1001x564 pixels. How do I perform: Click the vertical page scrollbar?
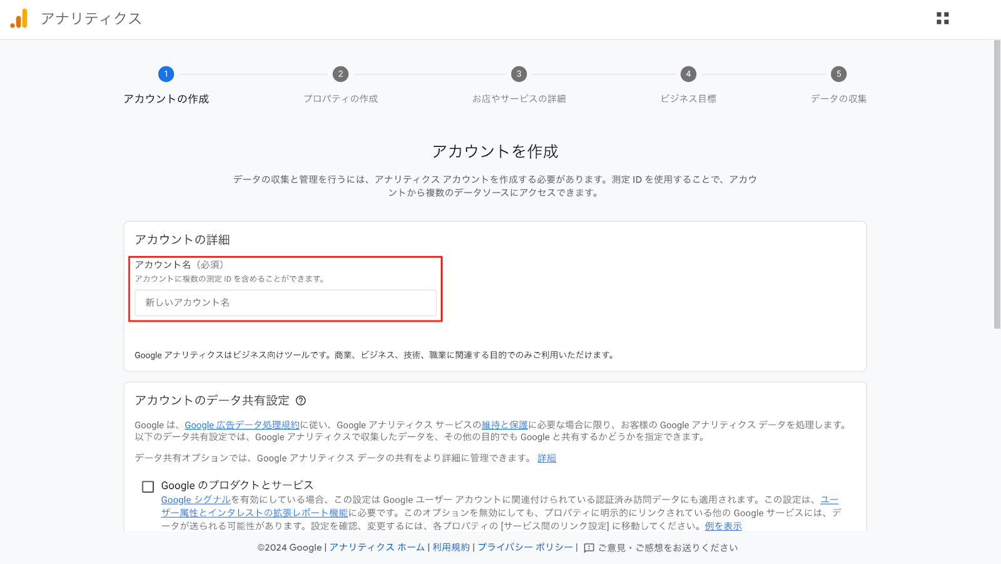tap(997, 184)
